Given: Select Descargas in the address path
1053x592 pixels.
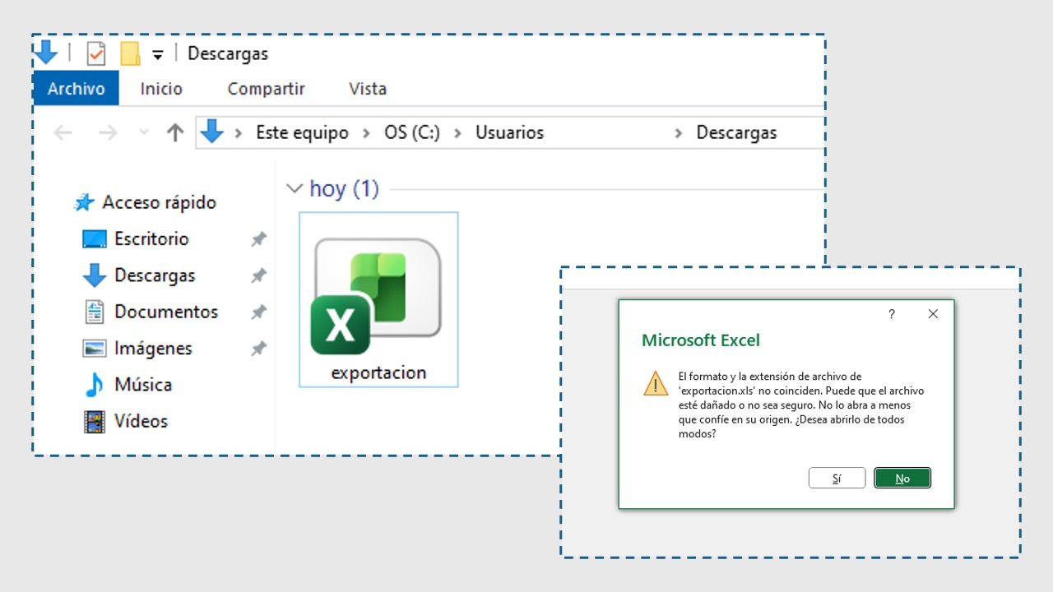Looking at the screenshot, I should coord(736,132).
